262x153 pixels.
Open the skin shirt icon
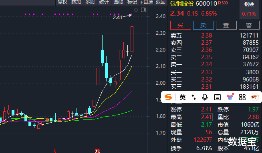[x=230, y=97]
